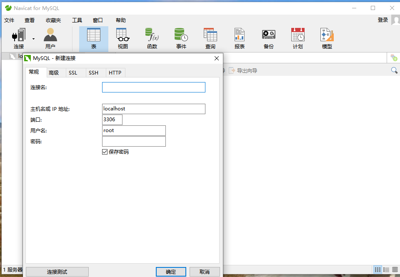Click the 连接名 connection name field
The height and width of the screenshot is (277, 400).
[x=154, y=87]
